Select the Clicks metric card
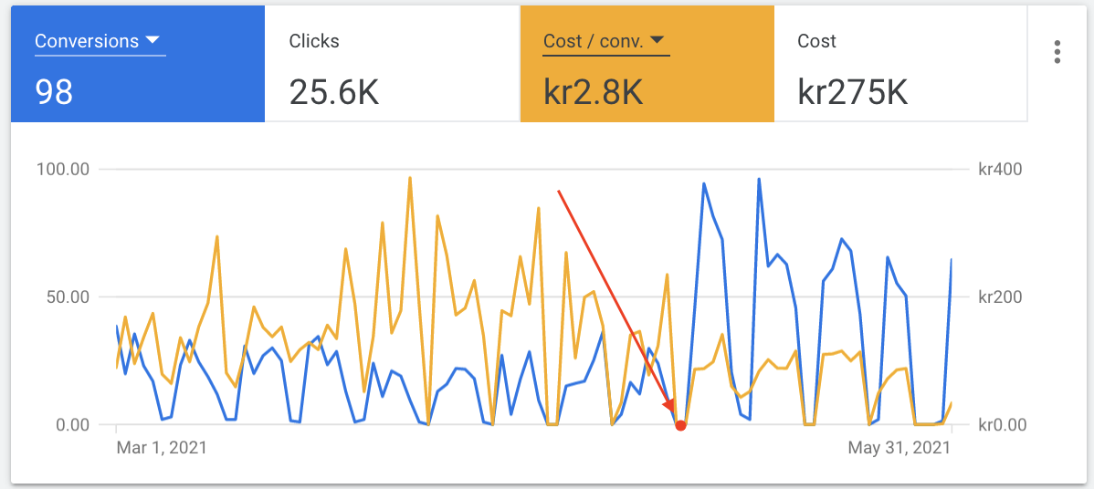 point(392,64)
